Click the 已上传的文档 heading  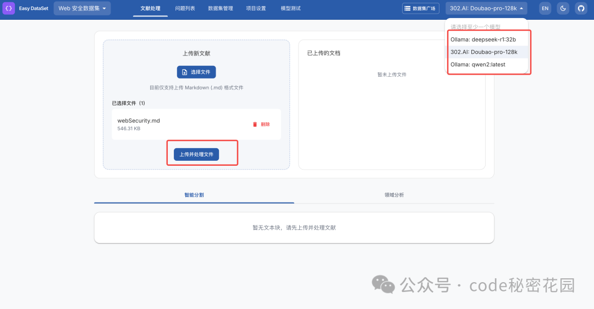(x=323, y=53)
